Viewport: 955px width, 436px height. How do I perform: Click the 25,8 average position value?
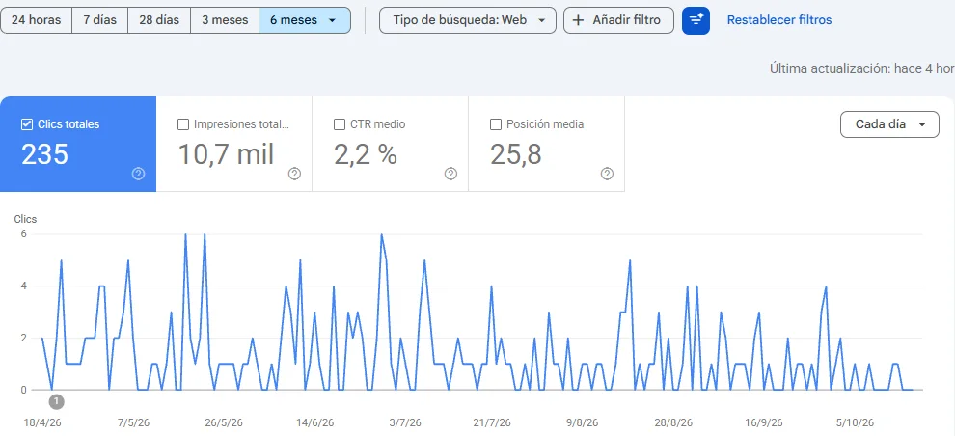[516, 154]
